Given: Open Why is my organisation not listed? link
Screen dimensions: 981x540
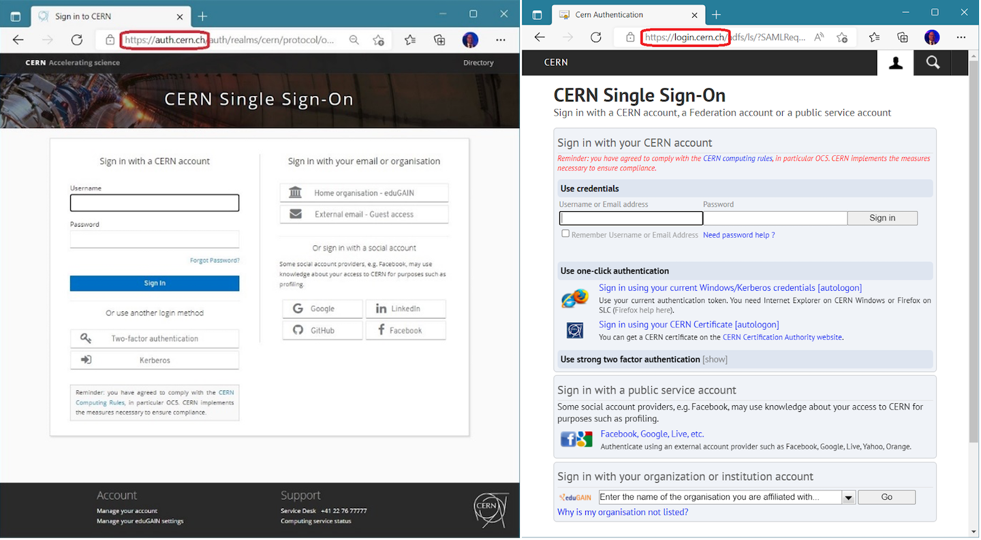Looking at the screenshot, I should [623, 512].
